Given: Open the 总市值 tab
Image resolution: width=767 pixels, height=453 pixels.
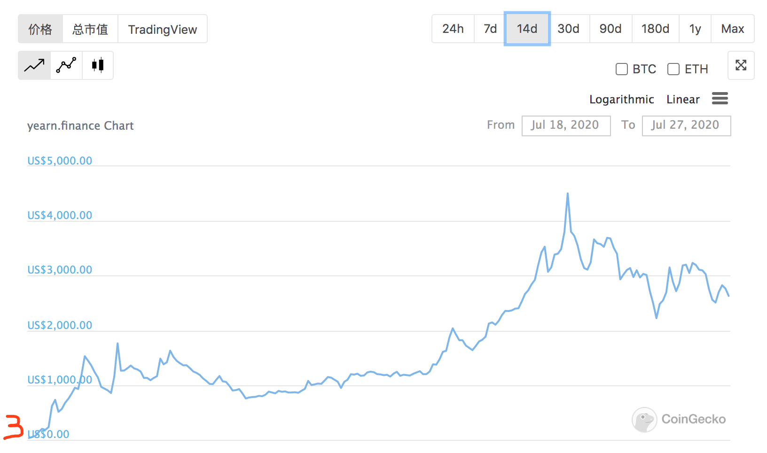Looking at the screenshot, I should 90,29.
